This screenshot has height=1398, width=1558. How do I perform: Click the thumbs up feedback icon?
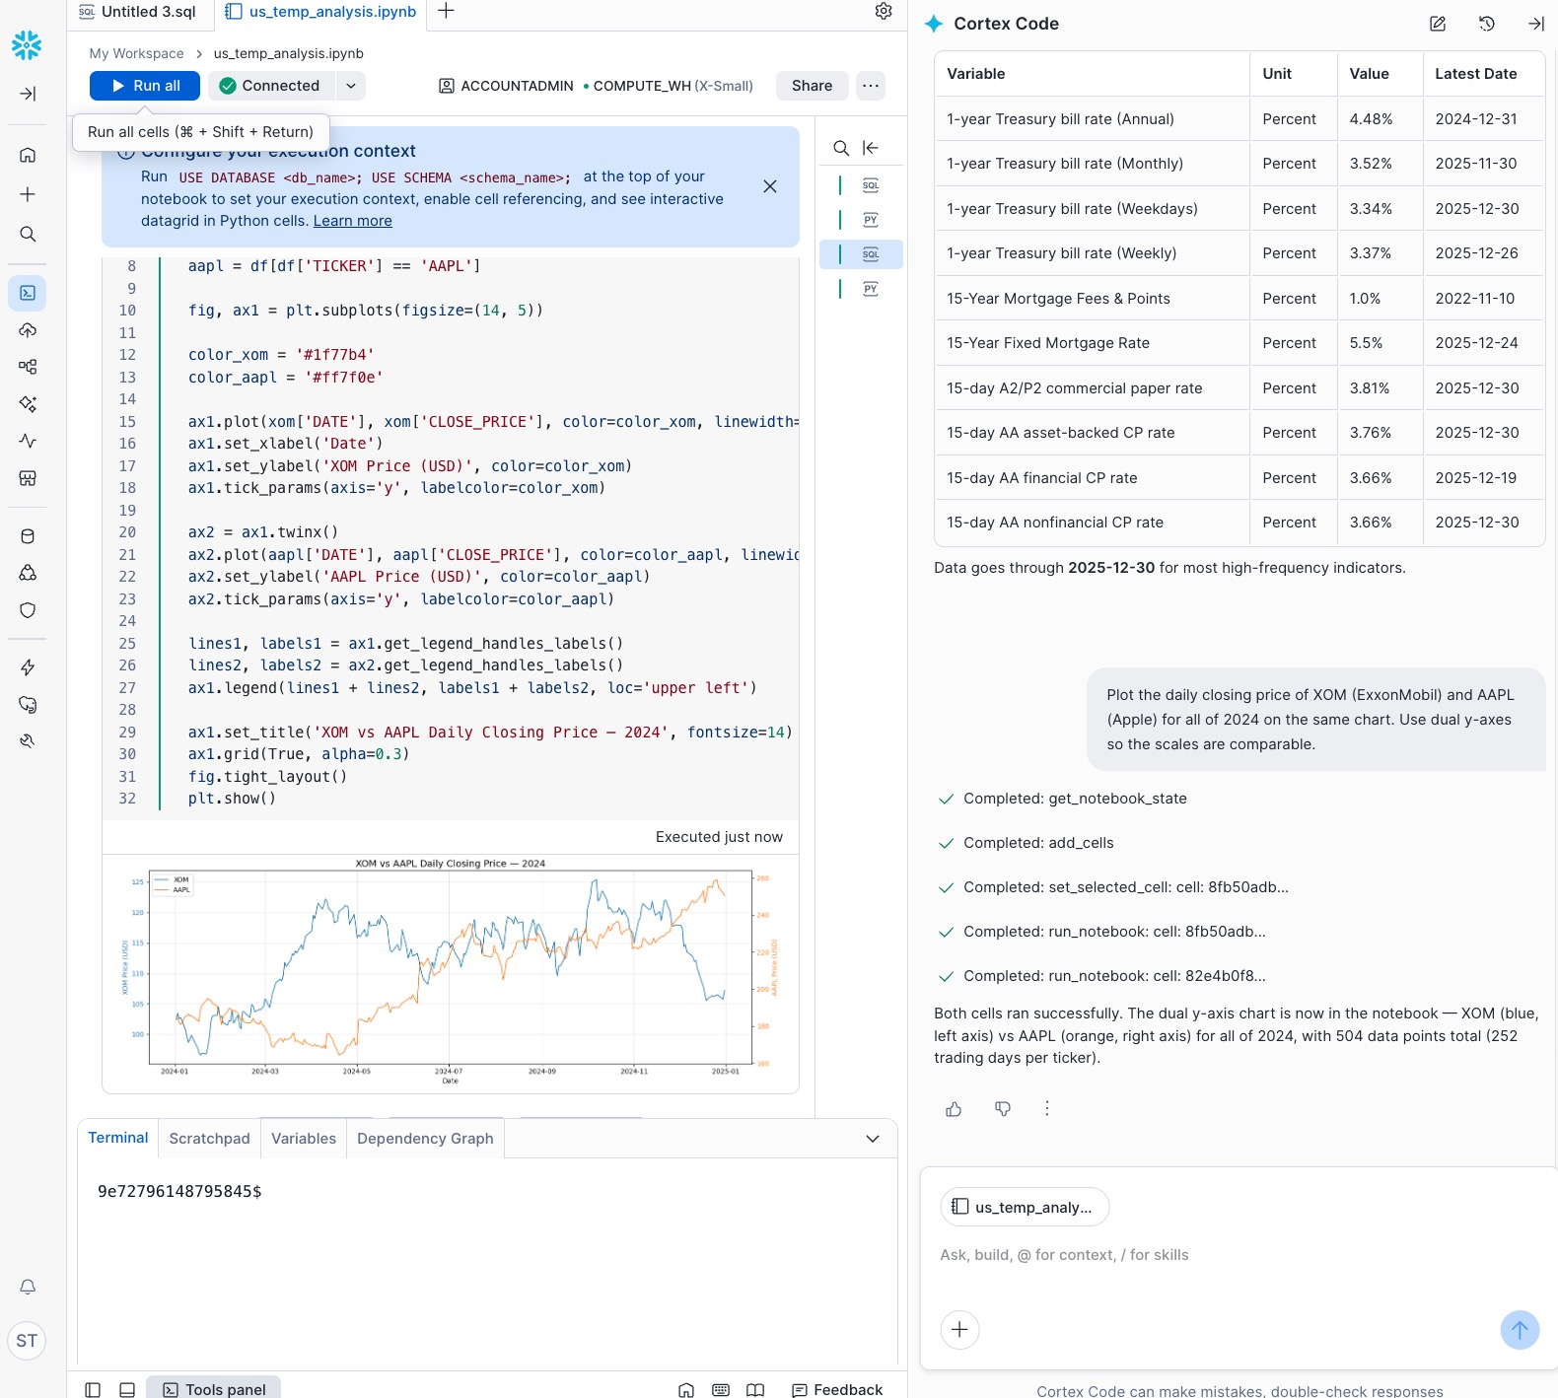tap(954, 1109)
